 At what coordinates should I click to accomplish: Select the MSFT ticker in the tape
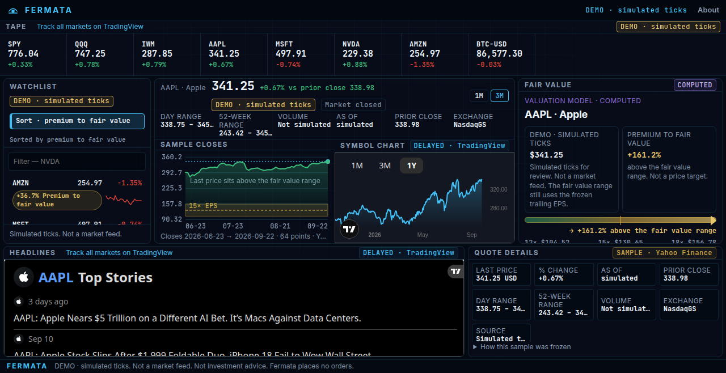[302, 54]
